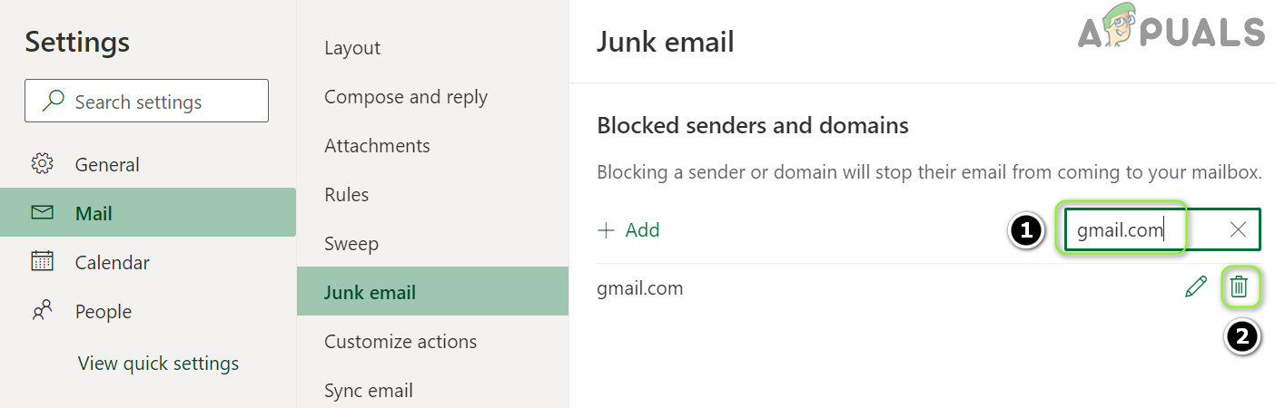This screenshot has height=408, width=1275.
Task: Click the pencil edit icon for gmail.com
Action: pyautogui.click(x=1196, y=288)
